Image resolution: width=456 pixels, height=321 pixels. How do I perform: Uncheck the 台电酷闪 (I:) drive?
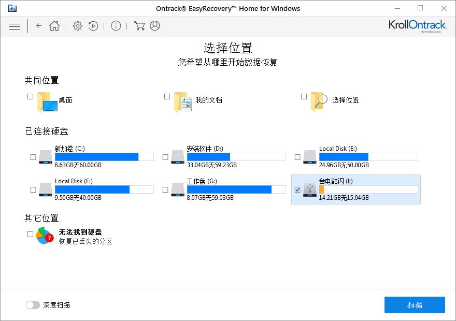(298, 191)
